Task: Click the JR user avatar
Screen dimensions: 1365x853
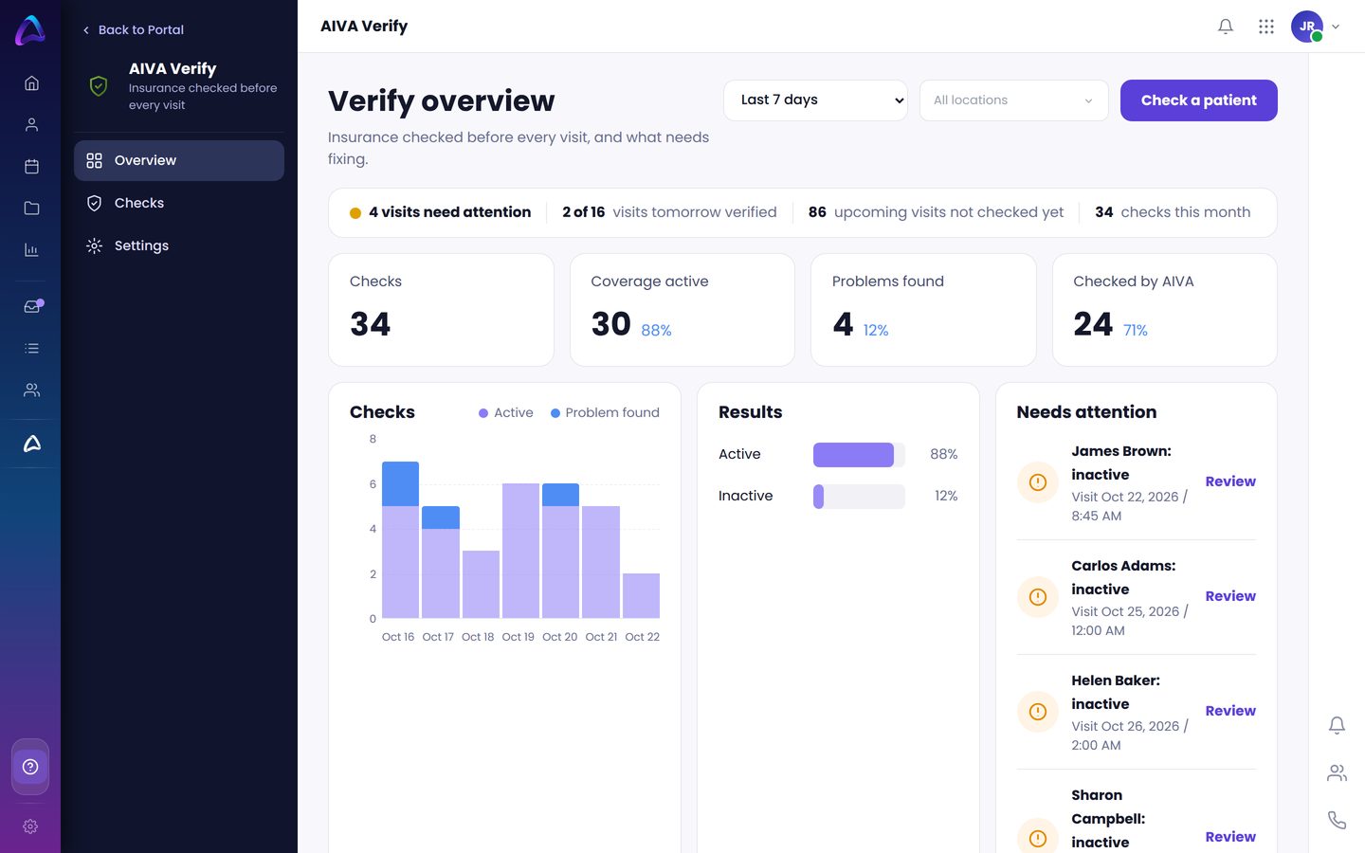Action: [x=1307, y=27]
